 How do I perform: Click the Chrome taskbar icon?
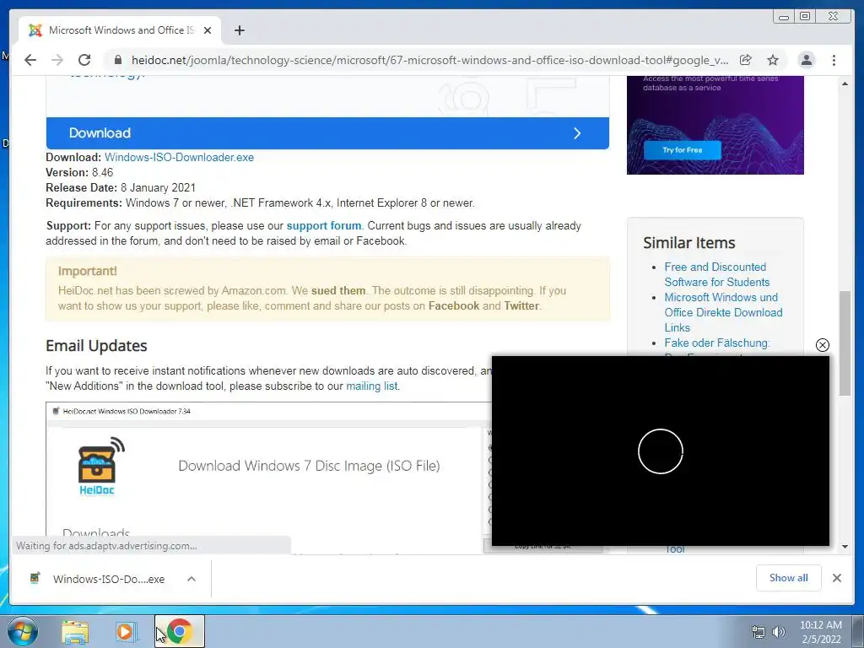tap(180, 631)
